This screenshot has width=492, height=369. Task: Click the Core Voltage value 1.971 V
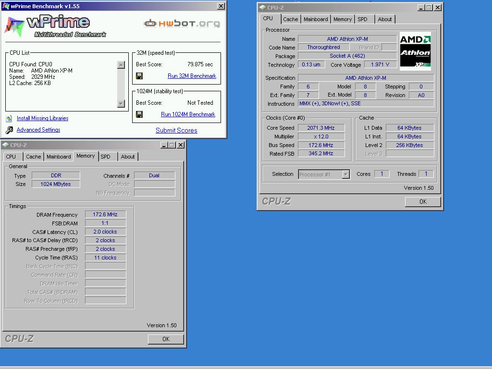tap(380, 65)
